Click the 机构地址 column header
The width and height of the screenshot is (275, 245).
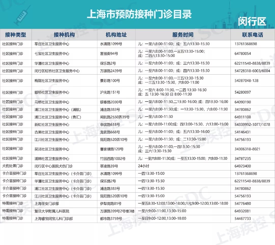(116, 35)
